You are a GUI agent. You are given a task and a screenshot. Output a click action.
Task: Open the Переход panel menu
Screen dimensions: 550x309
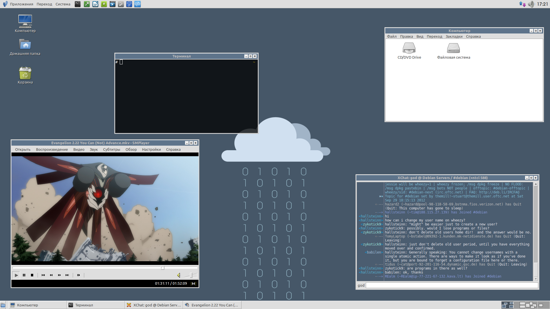(44, 4)
